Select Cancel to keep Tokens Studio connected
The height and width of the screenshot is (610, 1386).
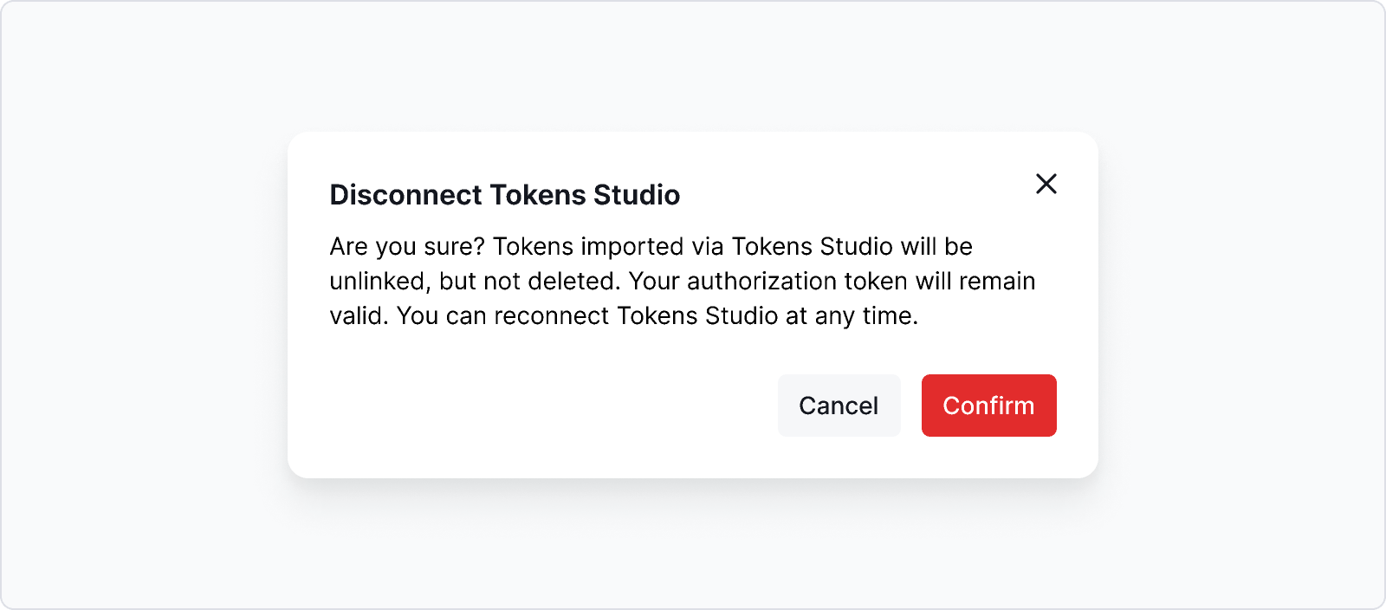coord(839,405)
